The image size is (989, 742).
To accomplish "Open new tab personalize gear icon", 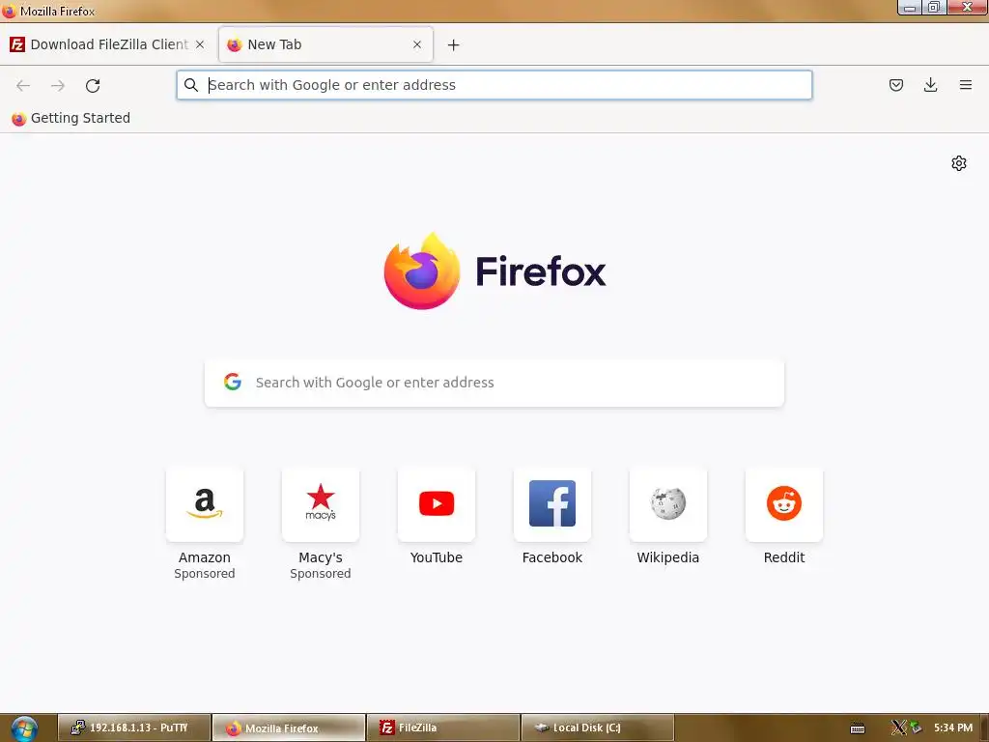I will click(x=959, y=163).
